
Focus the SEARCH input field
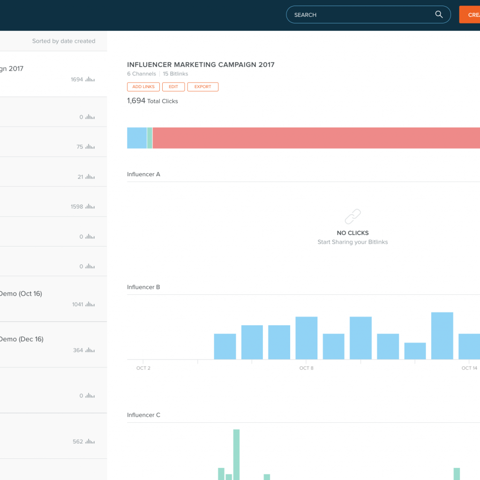368,15
